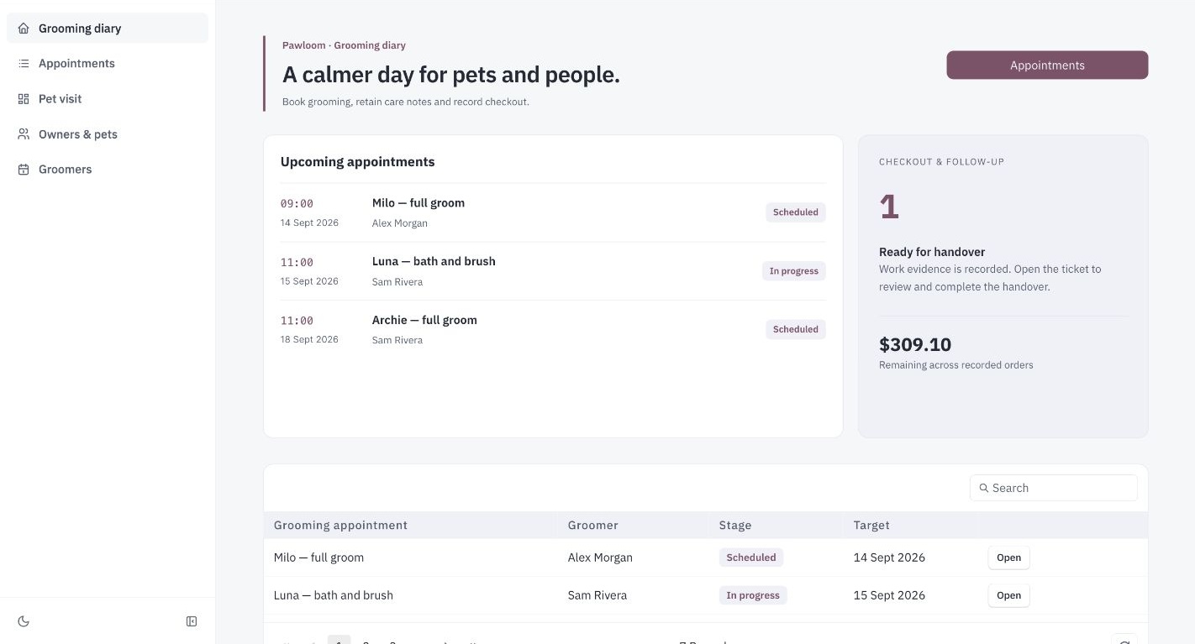1195x644 pixels.
Task: Focus the table Search field
Action: click(x=1054, y=488)
